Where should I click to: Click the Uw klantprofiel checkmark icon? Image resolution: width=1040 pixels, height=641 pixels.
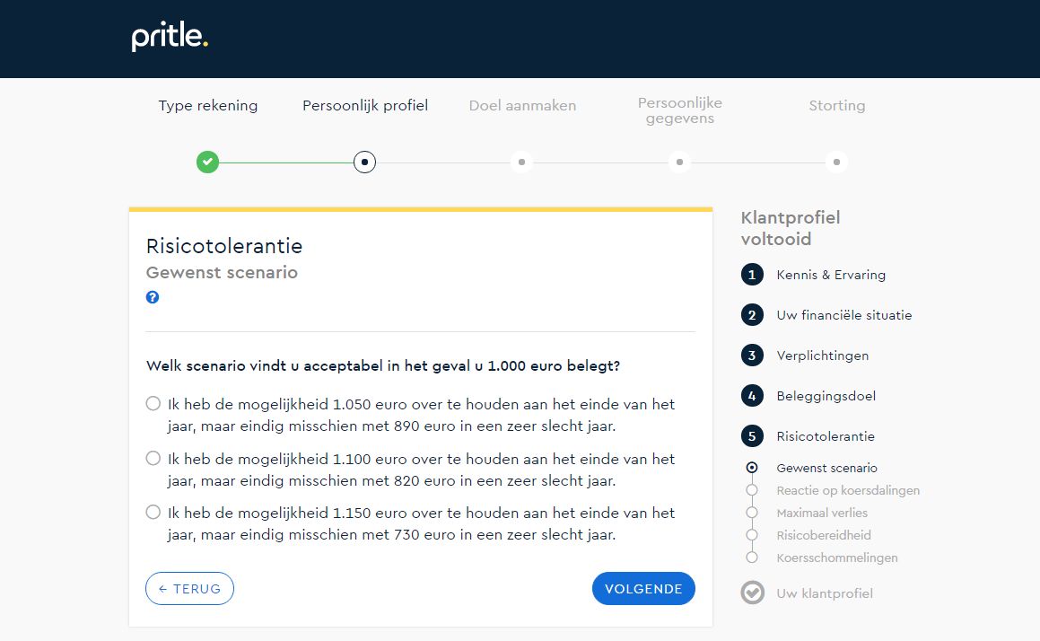tap(752, 593)
